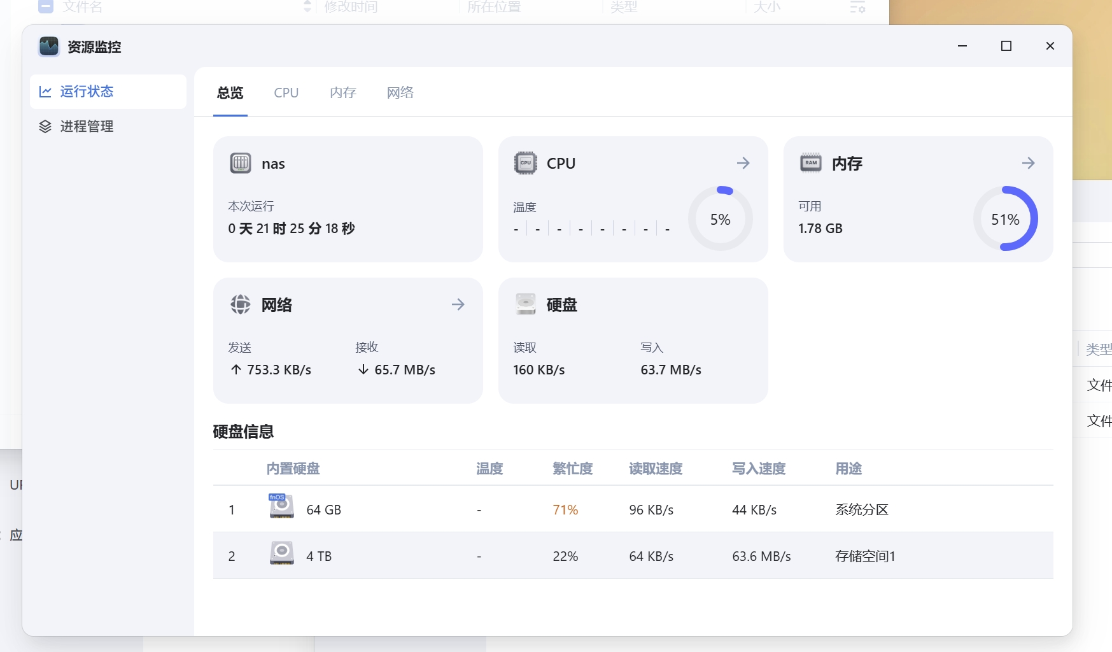This screenshot has width=1112, height=652.
Task: Click the disk icon in 硬盘 card
Action: [526, 304]
